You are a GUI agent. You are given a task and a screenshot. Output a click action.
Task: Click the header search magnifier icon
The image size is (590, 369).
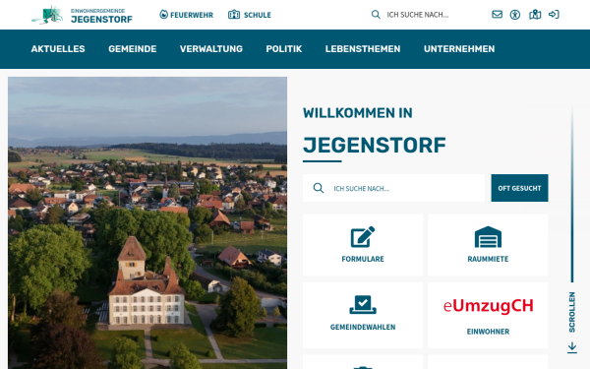(376, 15)
